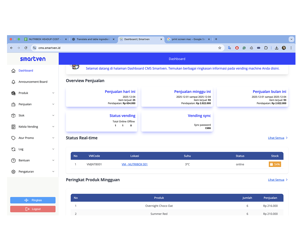Switch to print screen mac Google tab

point(188,39)
